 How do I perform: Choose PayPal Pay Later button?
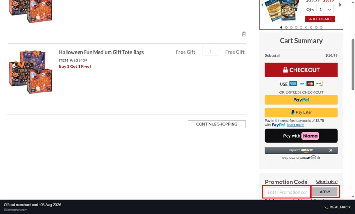coord(301,113)
